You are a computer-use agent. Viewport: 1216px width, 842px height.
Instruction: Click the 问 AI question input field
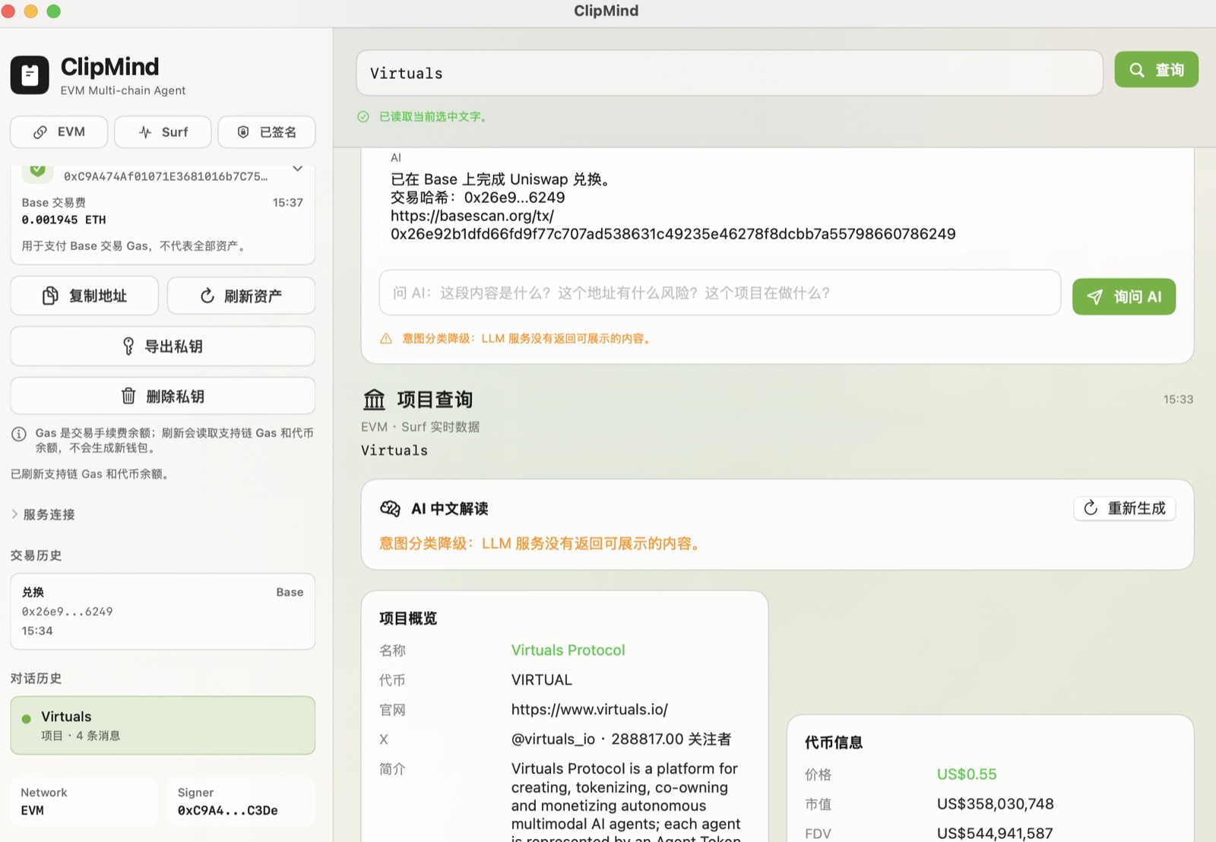pyautogui.click(x=720, y=293)
